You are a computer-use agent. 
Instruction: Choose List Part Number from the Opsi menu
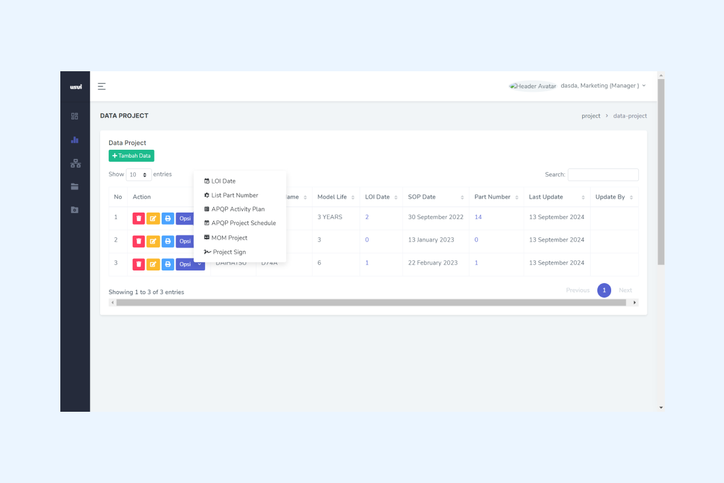240,195
